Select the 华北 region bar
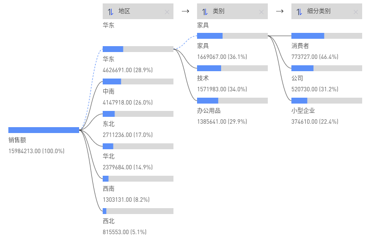 (138, 146)
